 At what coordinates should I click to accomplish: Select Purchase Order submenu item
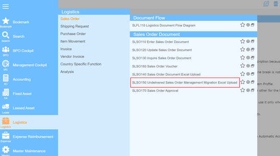click(73, 34)
